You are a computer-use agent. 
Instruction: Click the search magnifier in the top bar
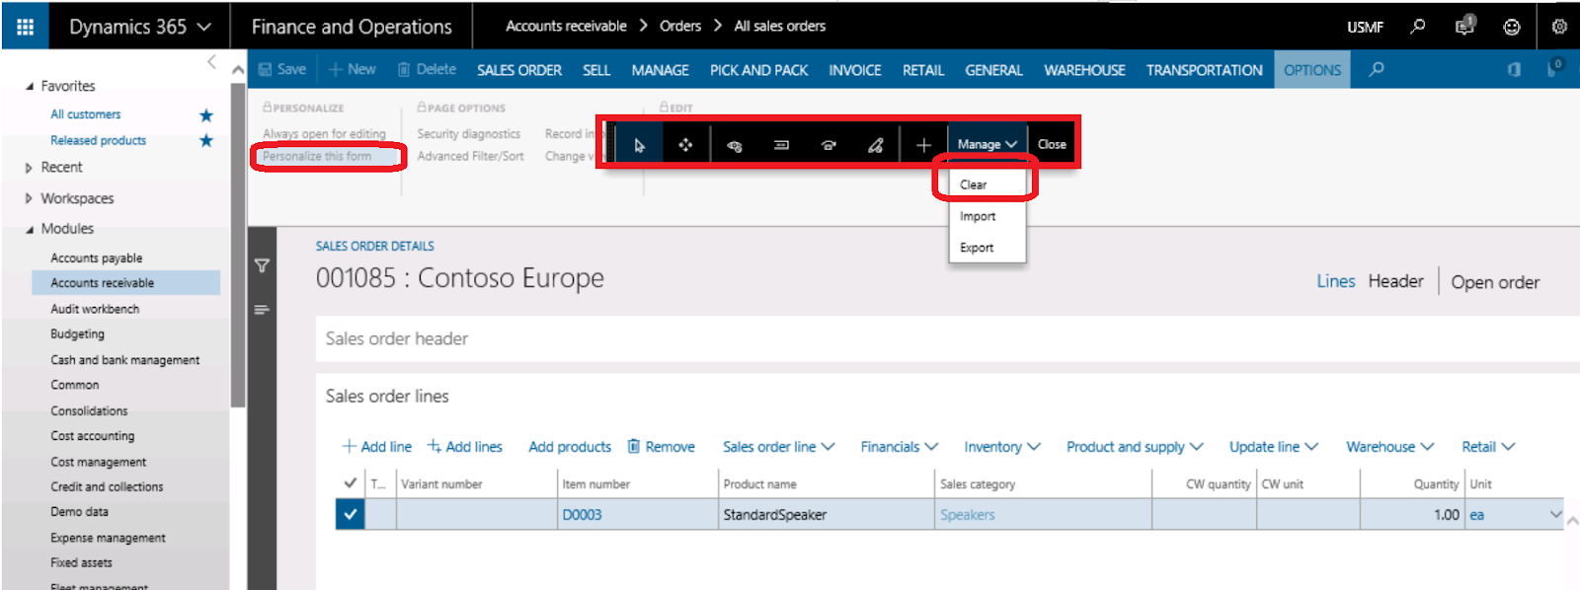pyautogui.click(x=1418, y=27)
